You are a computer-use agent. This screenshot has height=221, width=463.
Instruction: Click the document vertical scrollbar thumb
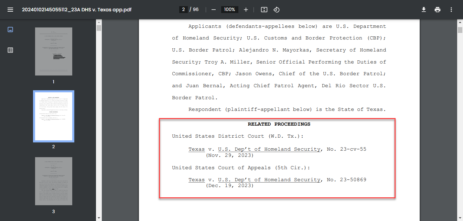[460, 30]
